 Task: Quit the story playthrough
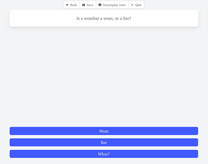136,5
